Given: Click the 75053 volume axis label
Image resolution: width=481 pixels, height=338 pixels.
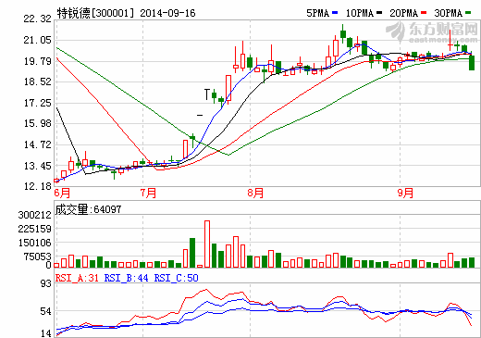Looking at the screenshot, I should [x=36, y=257].
